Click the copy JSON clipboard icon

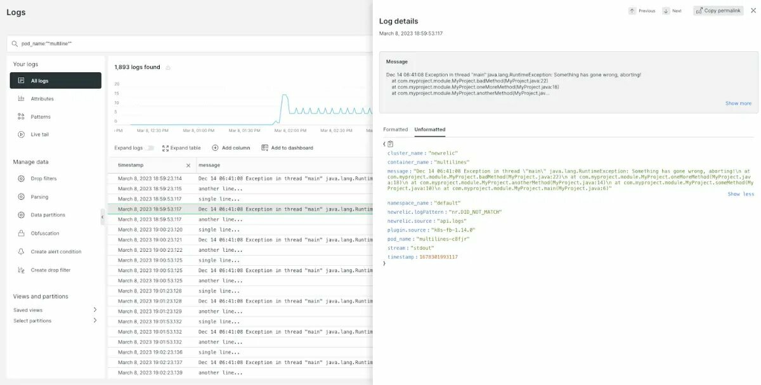click(391, 144)
